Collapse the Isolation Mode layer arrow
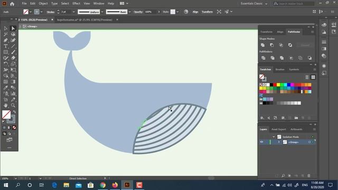 tap(274, 137)
